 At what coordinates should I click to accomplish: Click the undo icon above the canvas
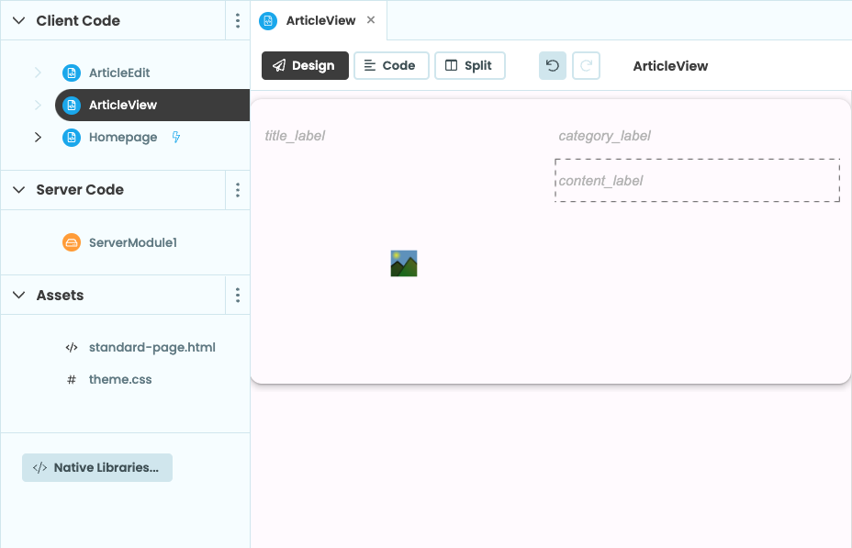(552, 65)
